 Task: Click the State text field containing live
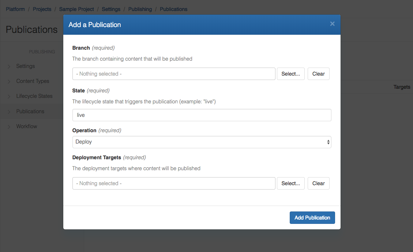click(202, 115)
